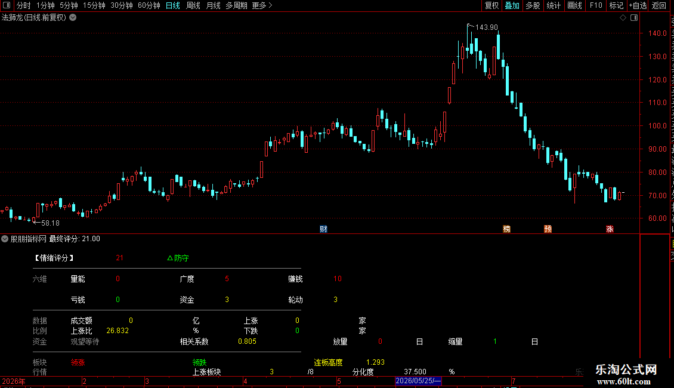Click the 放量 label

coord(340,341)
